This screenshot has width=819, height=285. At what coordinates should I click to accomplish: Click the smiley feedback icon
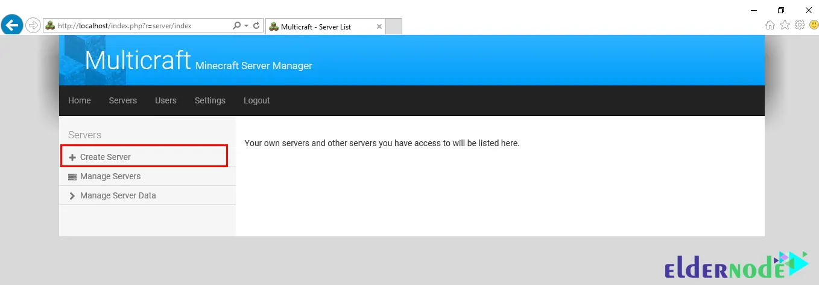pyautogui.click(x=814, y=25)
